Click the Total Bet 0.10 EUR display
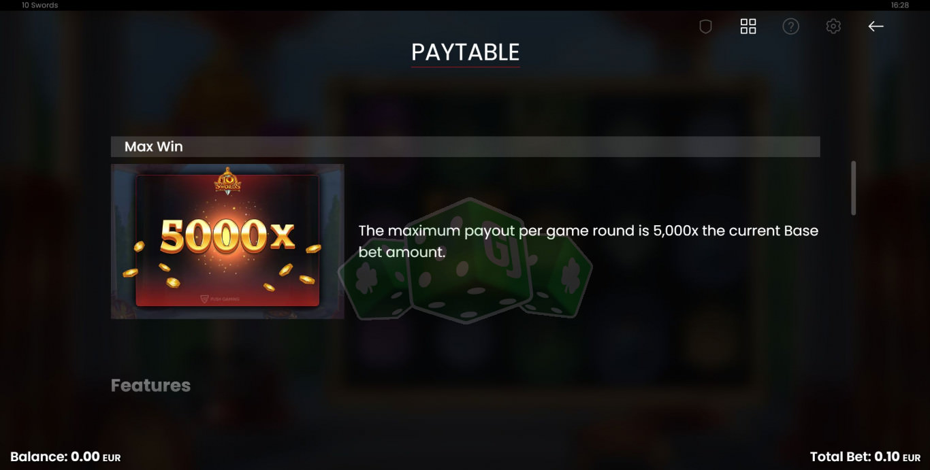930x470 pixels. (x=865, y=457)
